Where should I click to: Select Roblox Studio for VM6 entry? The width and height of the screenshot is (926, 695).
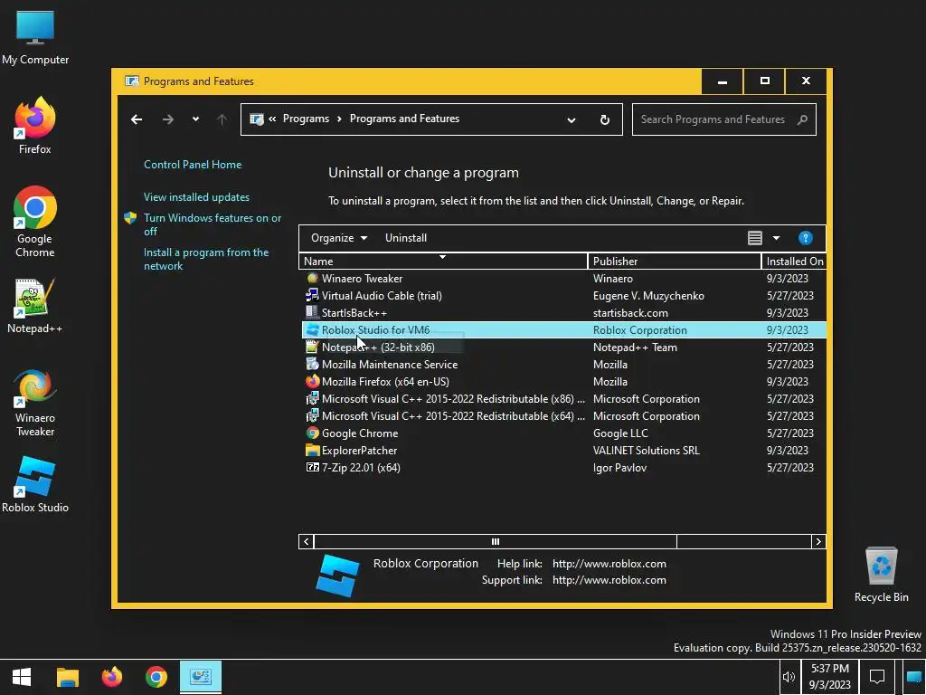[563, 329]
